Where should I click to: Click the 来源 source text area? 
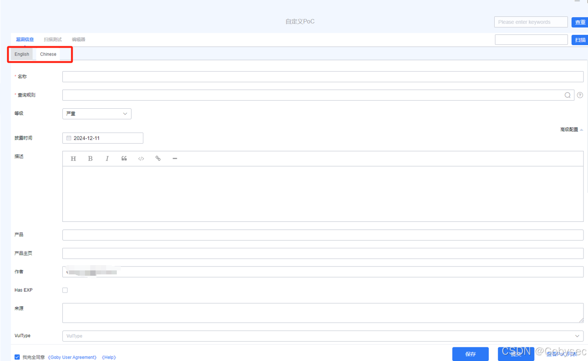pos(323,313)
